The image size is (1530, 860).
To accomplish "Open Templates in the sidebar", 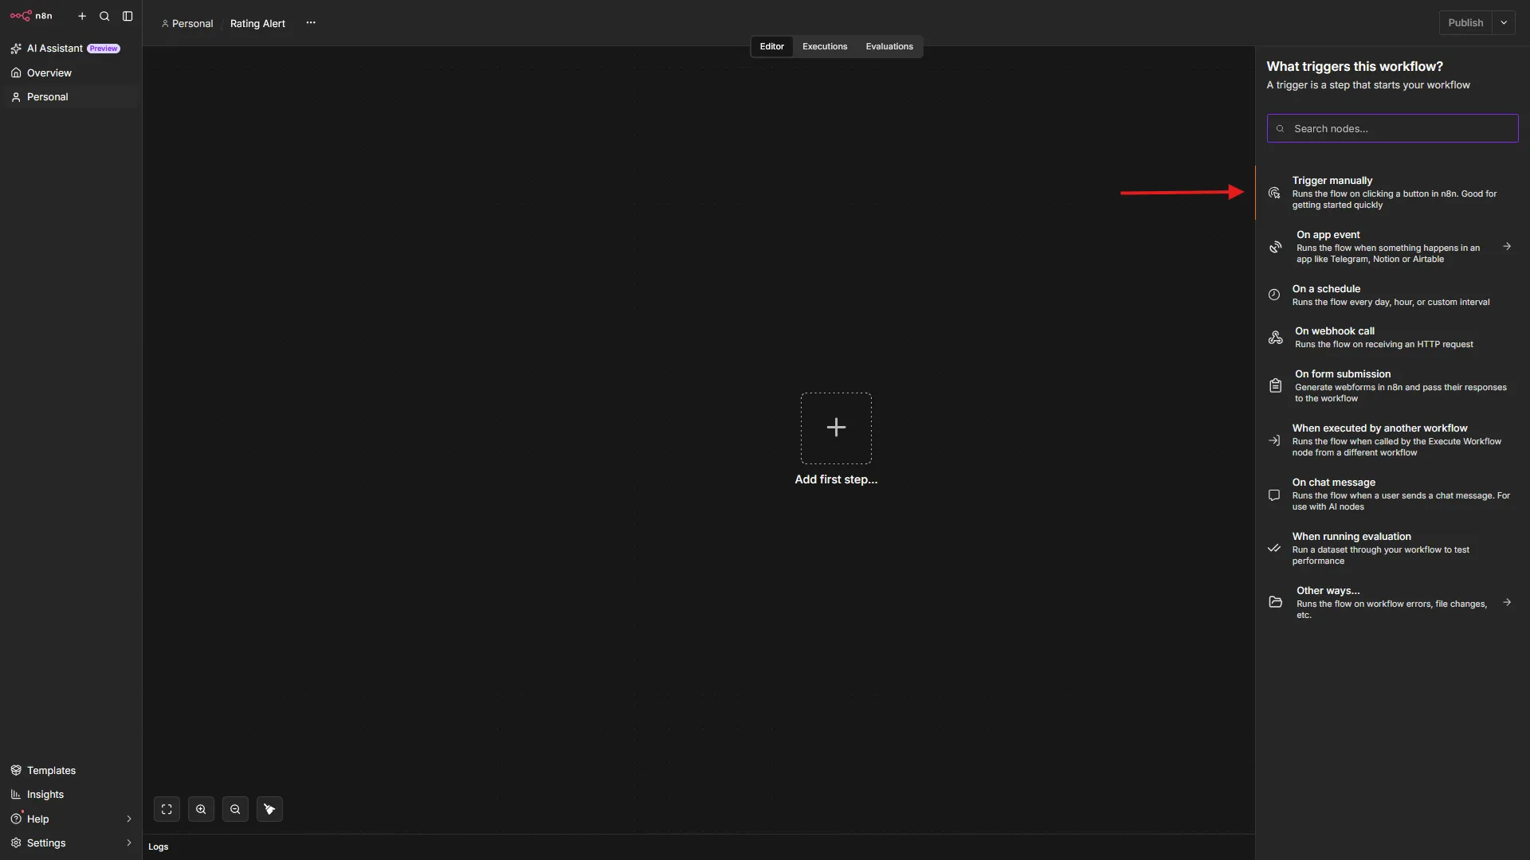I will 70,770.
